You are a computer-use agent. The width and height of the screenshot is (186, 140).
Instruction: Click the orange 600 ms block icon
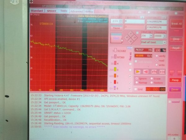(x=116, y=76)
